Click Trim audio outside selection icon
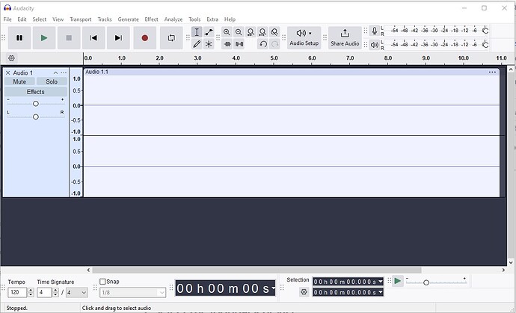Image resolution: width=516 pixels, height=313 pixels. tap(227, 44)
